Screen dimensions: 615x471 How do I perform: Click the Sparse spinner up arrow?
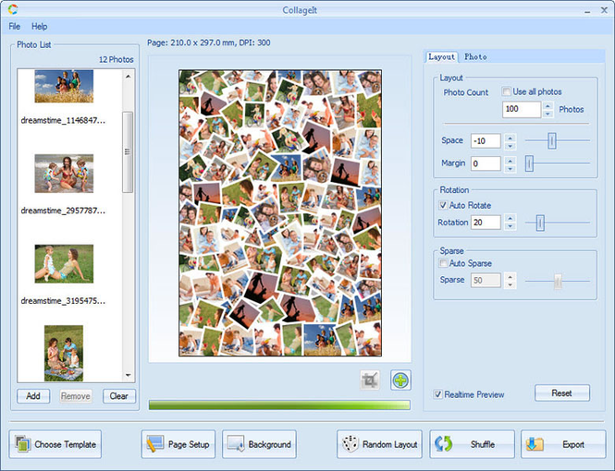(510, 276)
